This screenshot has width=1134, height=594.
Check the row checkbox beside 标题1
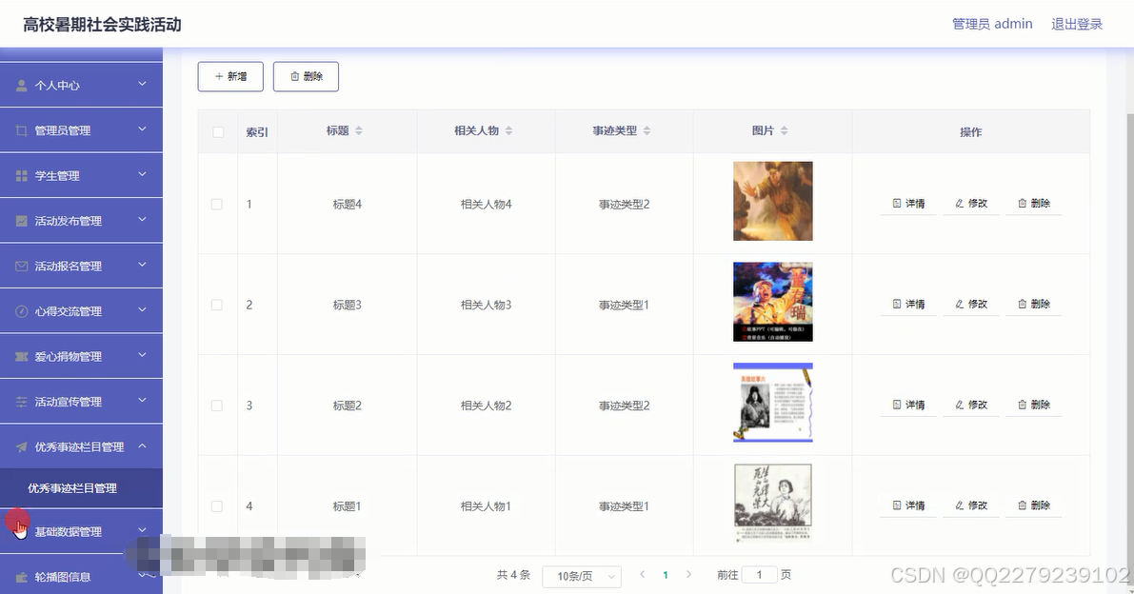(x=216, y=505)
